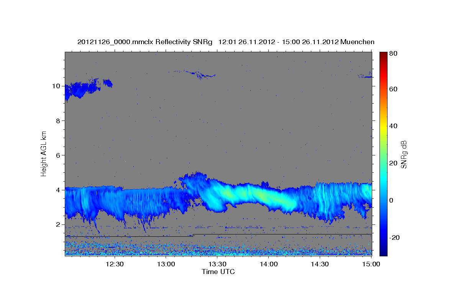Click the 15:00 time tick label
Image resolution: width=460 pixels, height=307 pixels.
pos(371,264)
